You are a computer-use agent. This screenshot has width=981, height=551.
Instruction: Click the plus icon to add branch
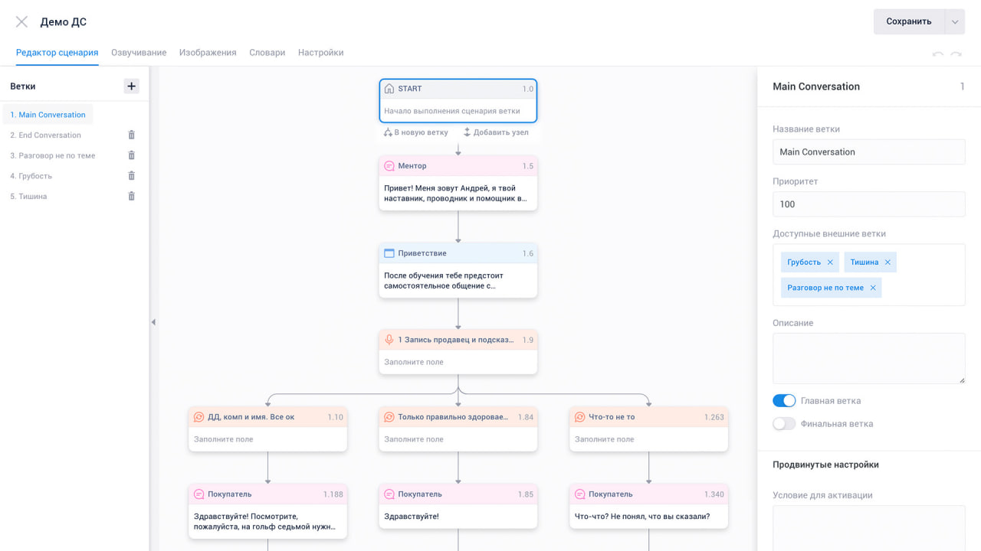tap(131, 86)
